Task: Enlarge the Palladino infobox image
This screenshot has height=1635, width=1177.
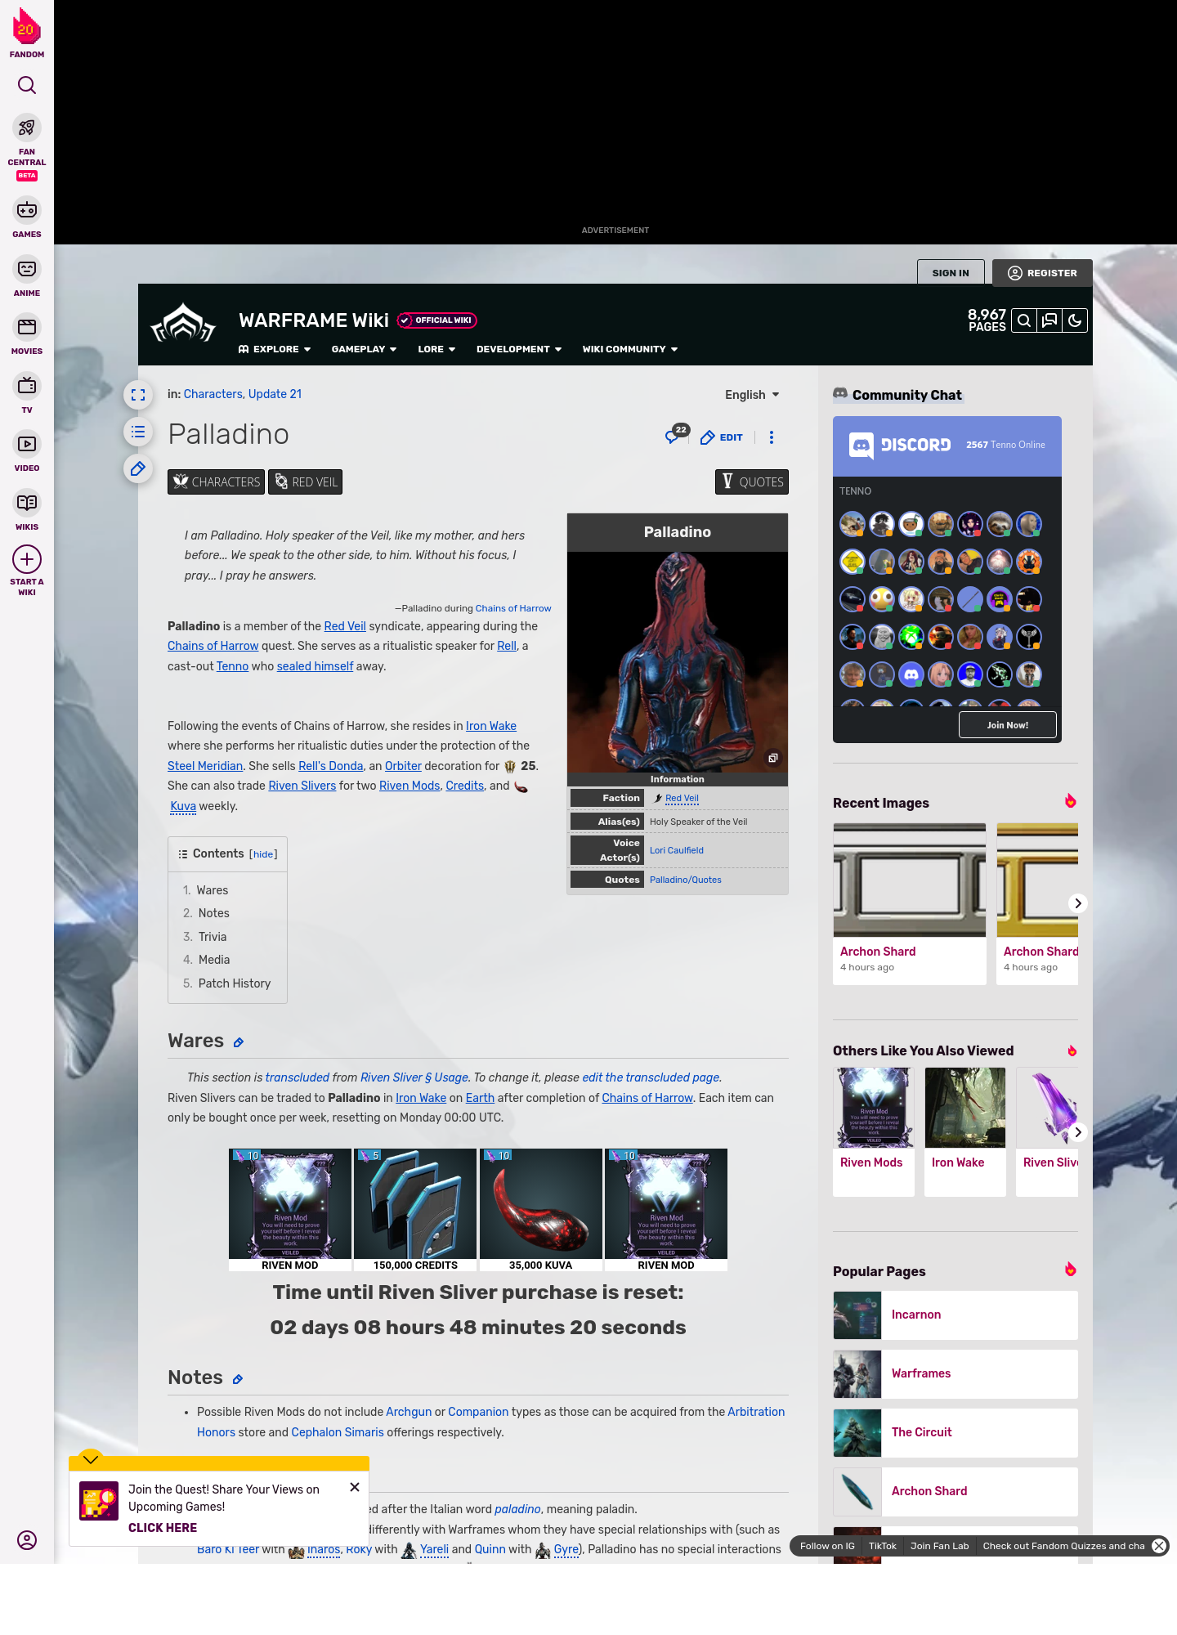Action: point(772,758)
